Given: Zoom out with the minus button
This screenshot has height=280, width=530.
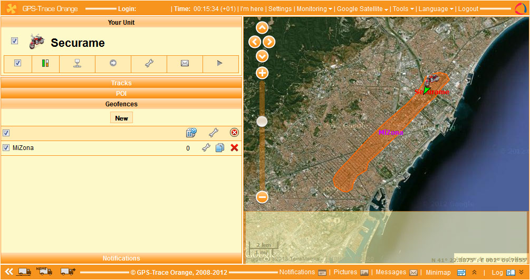Looking at the screenshot, I should [x=262, y=197].
